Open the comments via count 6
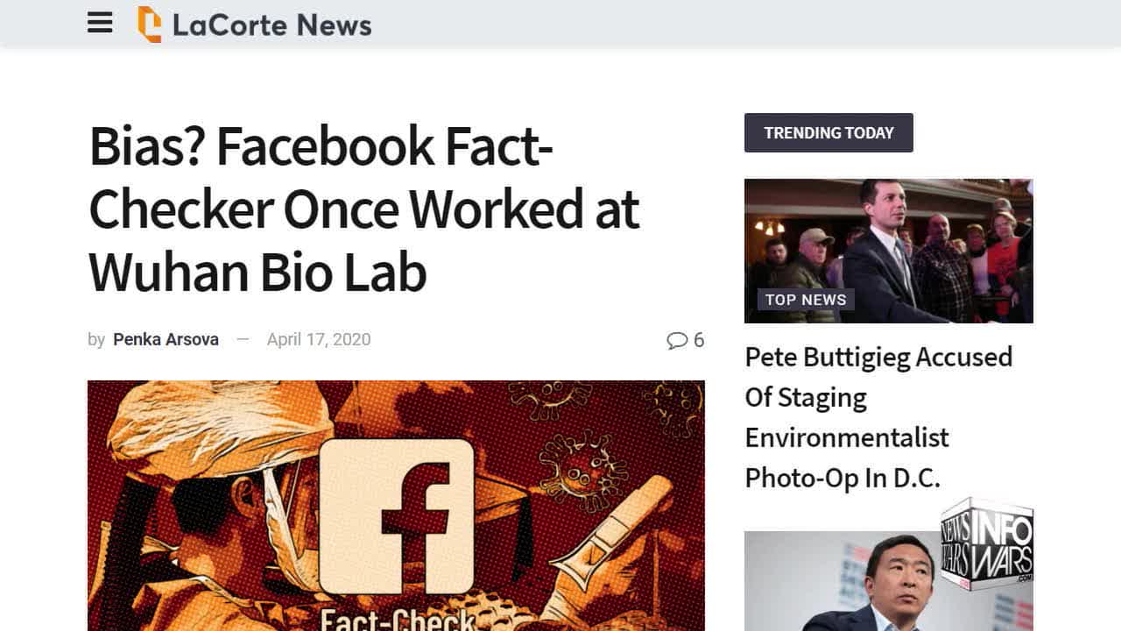The width and height of the screenshot is (1121, 631). (699, 340)
